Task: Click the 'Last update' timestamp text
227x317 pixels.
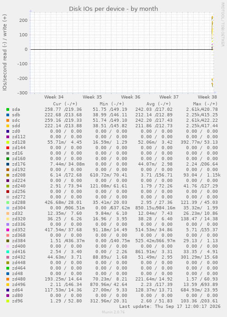Action: point(170,307)
